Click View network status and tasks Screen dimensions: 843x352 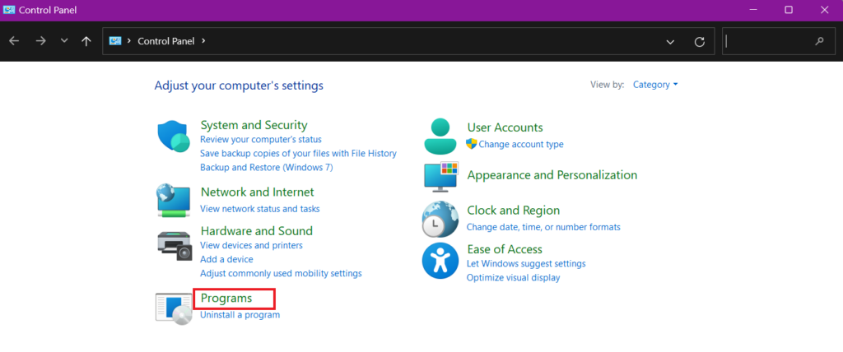pos(259,209)
